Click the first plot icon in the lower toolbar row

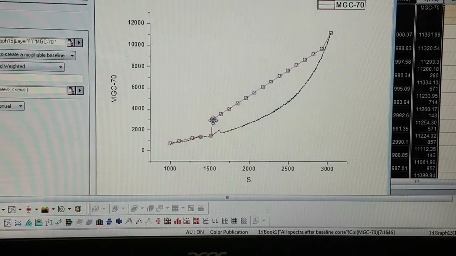pyautogui.click(x=7, y=223)
